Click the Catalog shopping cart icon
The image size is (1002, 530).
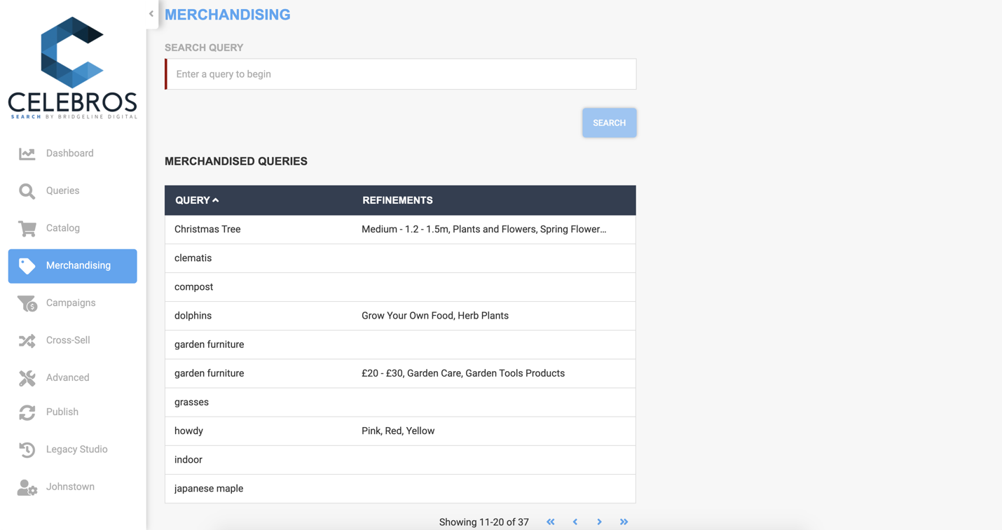click(x=27, y=228)
